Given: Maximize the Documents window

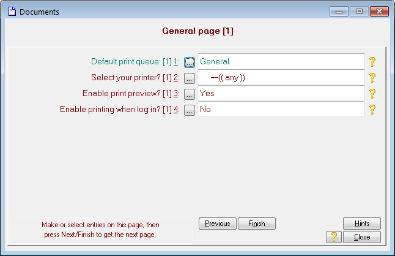Looking at the screenshot, I should pyautogui.click(x=359, y=12).
